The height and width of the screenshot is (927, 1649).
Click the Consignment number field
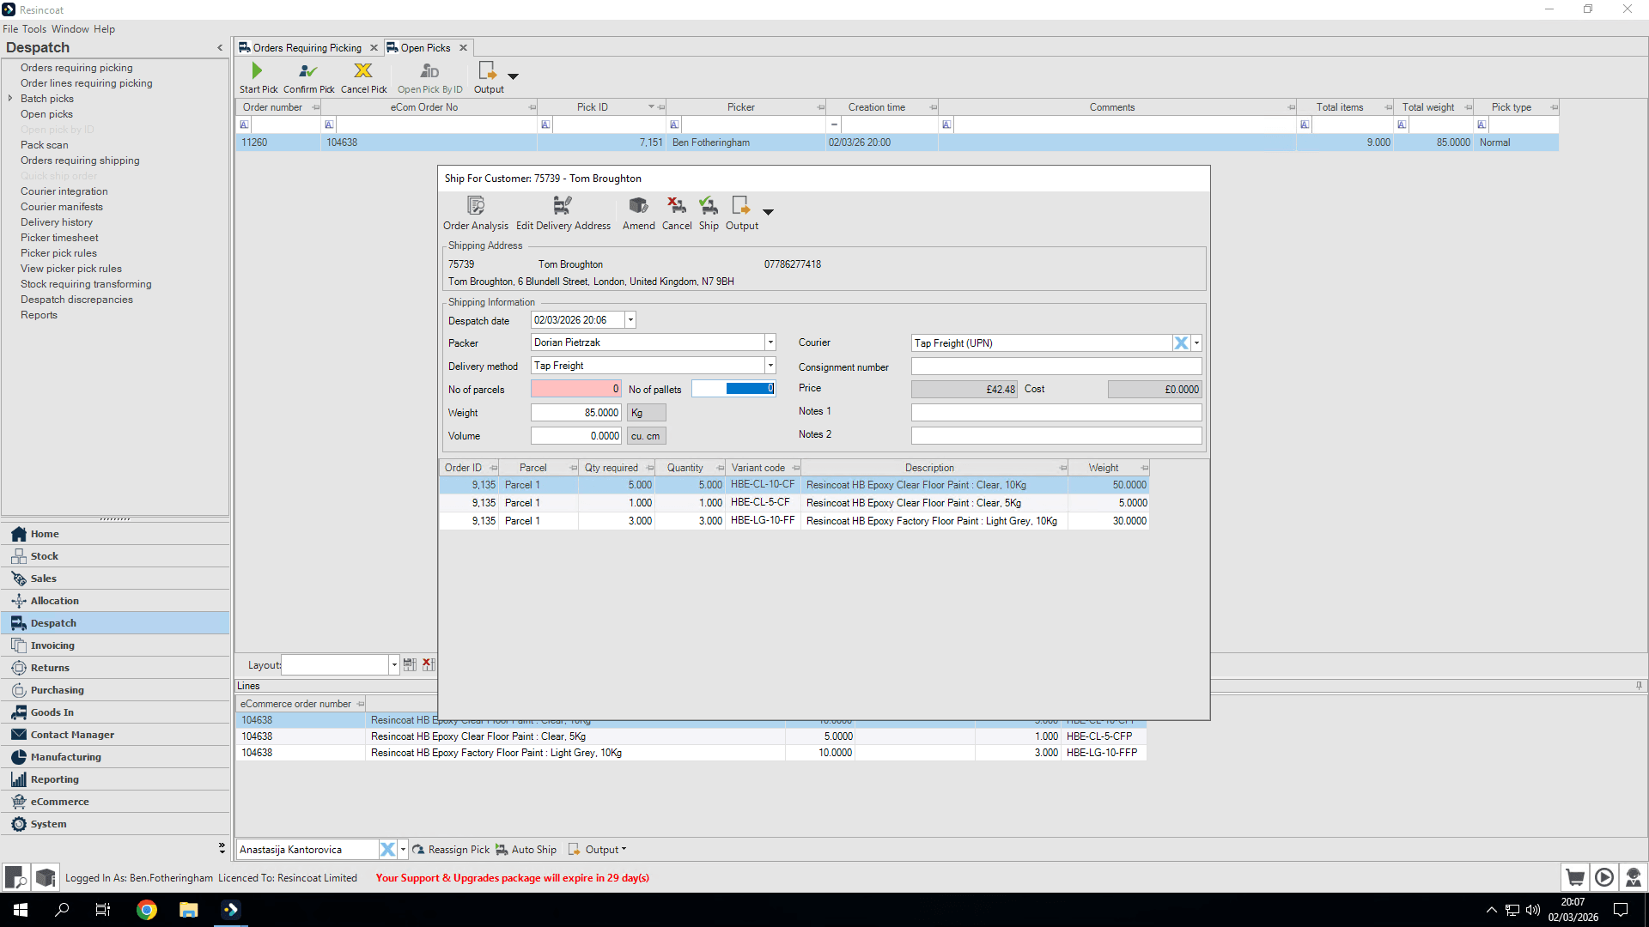click(x=1056, y=367)
